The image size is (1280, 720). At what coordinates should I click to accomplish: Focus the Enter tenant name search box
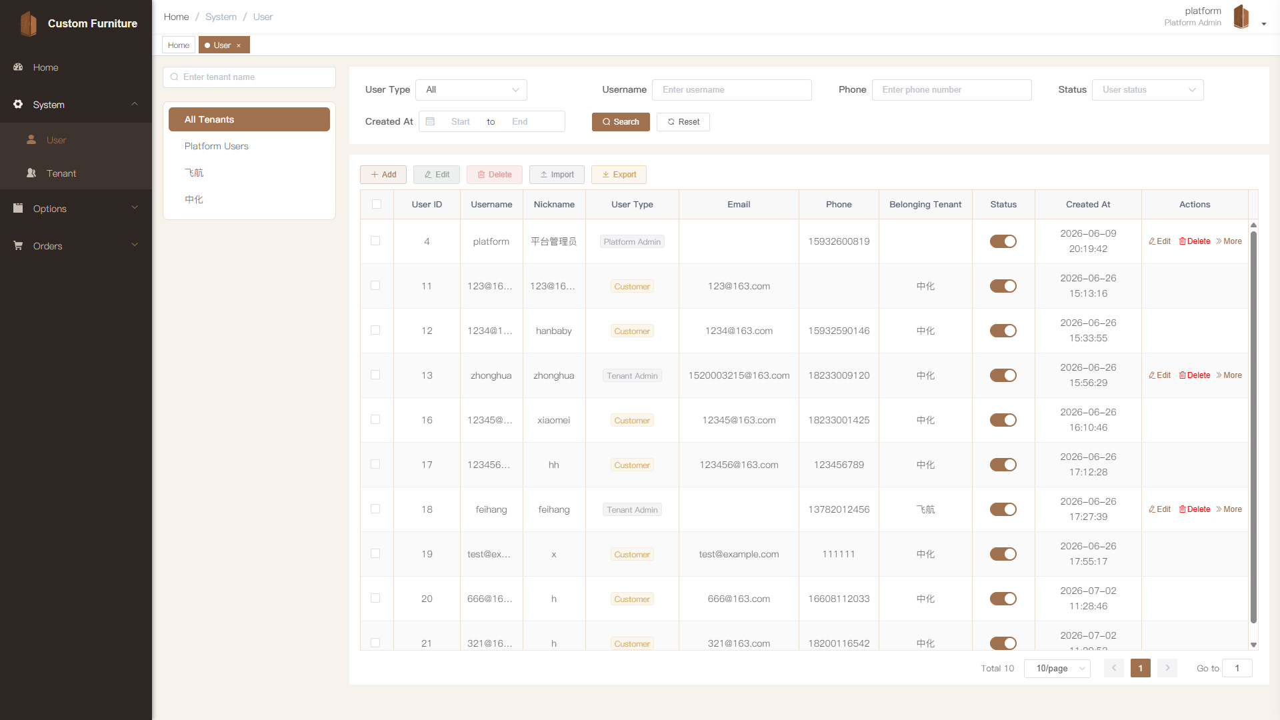pos(249,77)
